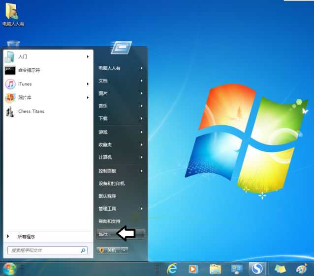Open the 下载 menu entry
Viewport: 314px width, 276px height.
point(121,118)
